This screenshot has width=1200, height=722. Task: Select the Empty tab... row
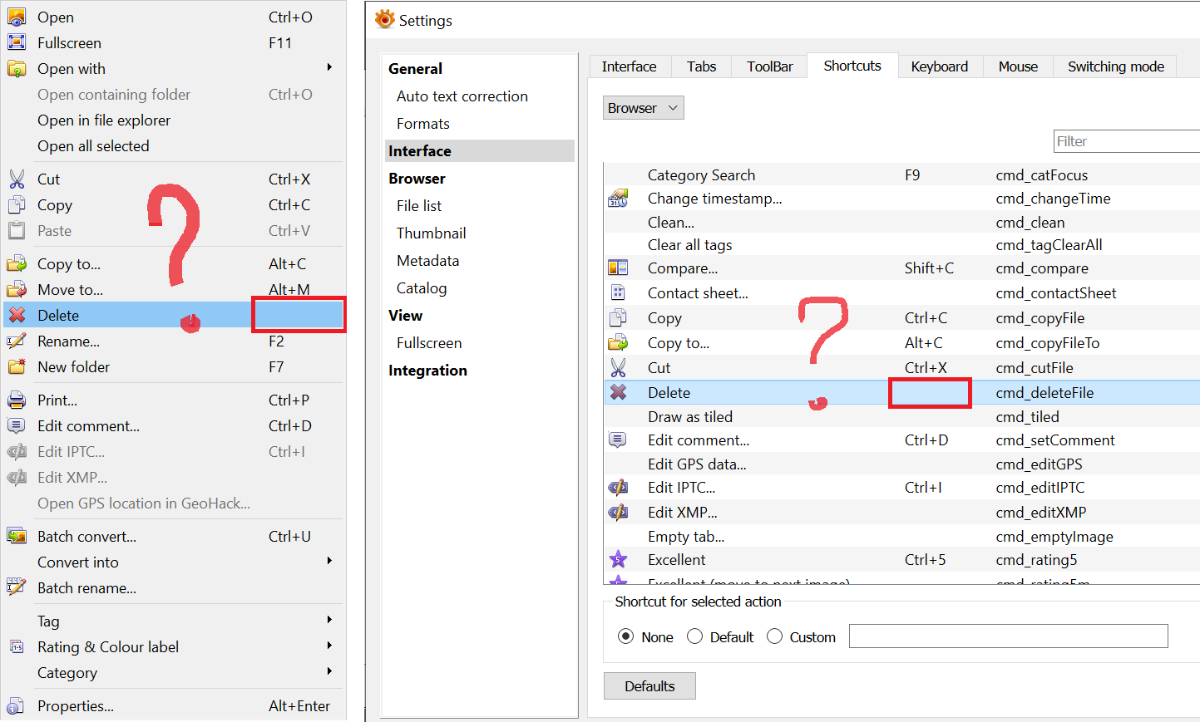click(x=902, y=537)
